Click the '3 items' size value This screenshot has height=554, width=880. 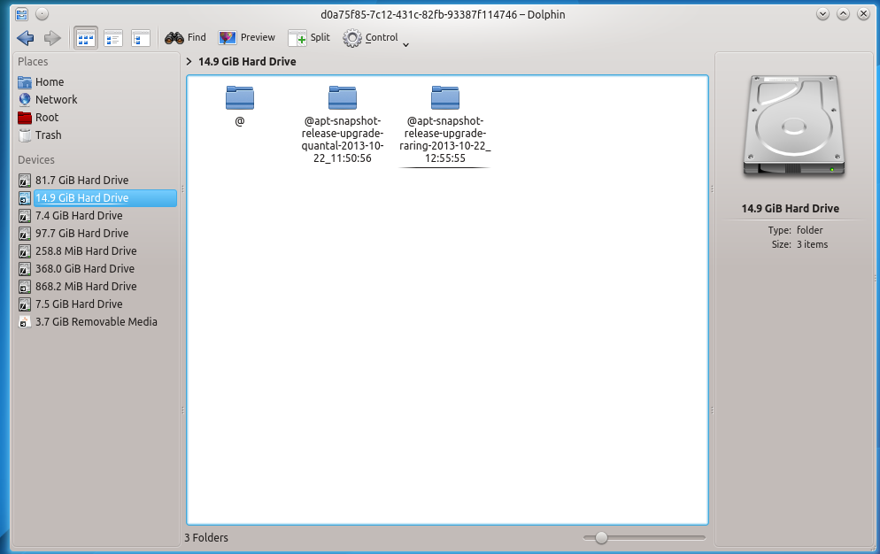click(812, 244)
